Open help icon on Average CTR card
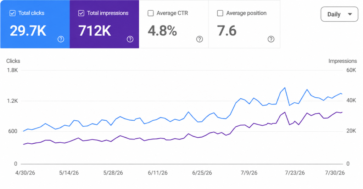The height and width of the screenshot is (189, 363). tap(200, 39)
